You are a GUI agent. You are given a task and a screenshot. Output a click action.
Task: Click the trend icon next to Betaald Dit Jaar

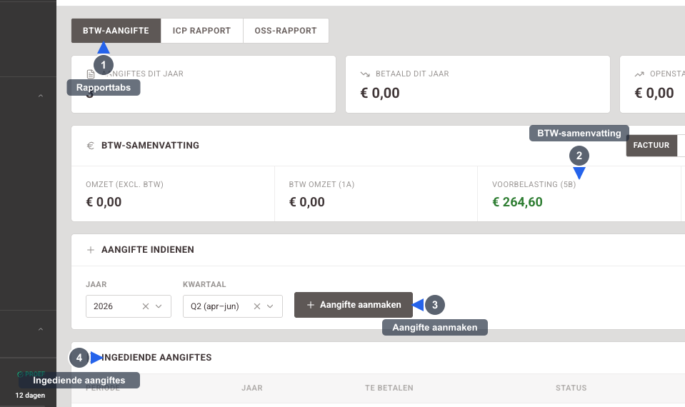(365, 74)
